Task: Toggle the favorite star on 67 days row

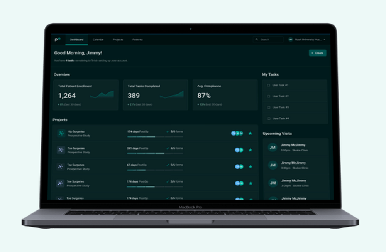Action: click(x=251, y=167)
